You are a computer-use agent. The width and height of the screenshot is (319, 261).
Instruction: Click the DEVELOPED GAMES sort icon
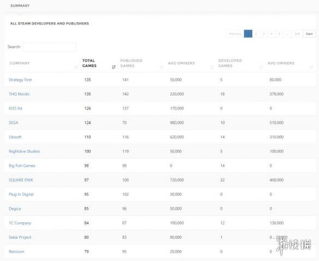(261, 67)
